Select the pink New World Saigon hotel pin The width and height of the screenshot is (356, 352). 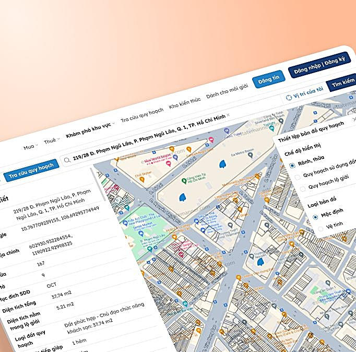click(x=169, y=163)
